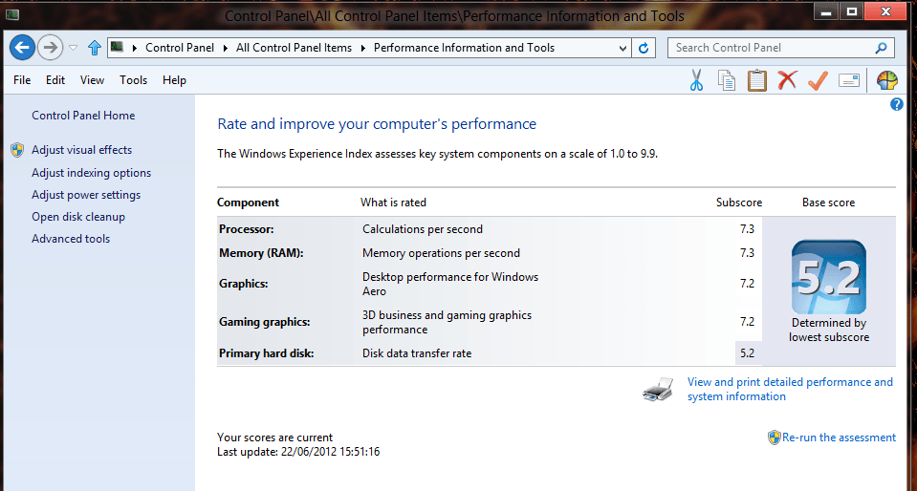Click the Primary hard disk row label
The image size is (917, 491).
(x=266, y=353)
